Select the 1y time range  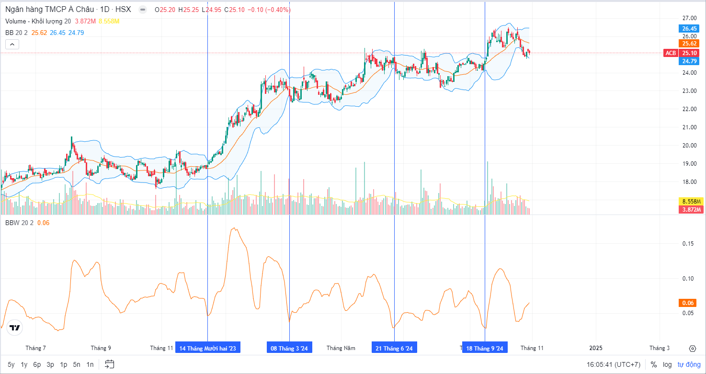24,364
